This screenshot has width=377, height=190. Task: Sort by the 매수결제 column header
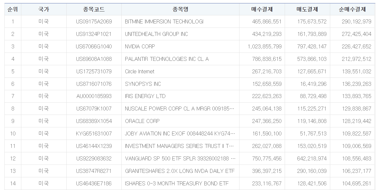262,9
